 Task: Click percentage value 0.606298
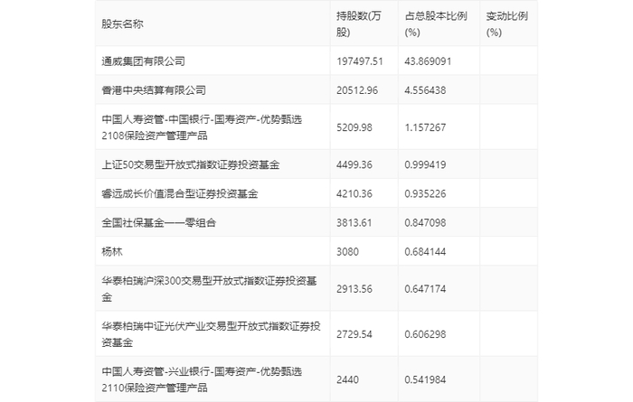tap(426, 334)
